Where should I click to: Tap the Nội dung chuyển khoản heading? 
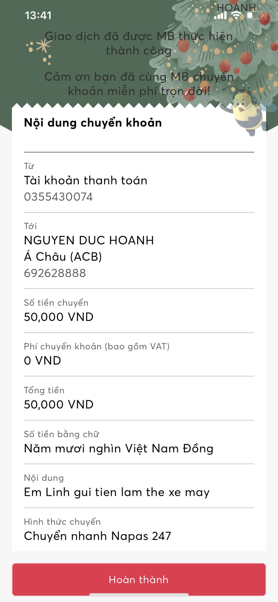[93, 123]
